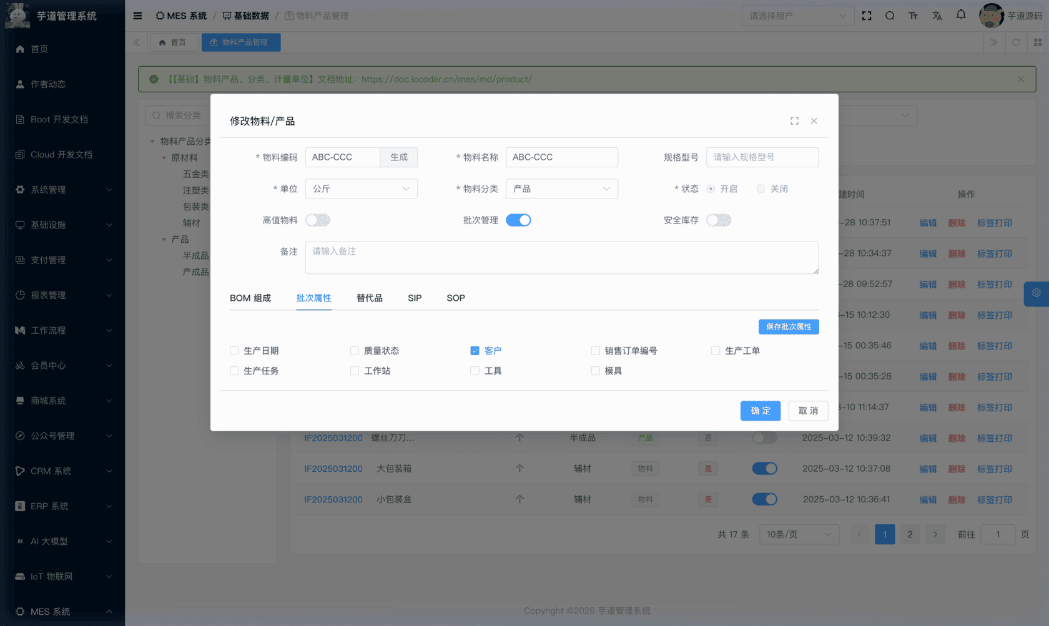
Task: Select the 关闭 status radio button
Action: point(761,189)
